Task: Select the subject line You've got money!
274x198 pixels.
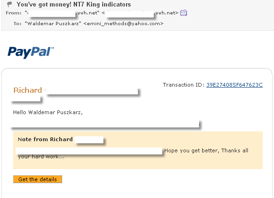Action: [44, 4]
